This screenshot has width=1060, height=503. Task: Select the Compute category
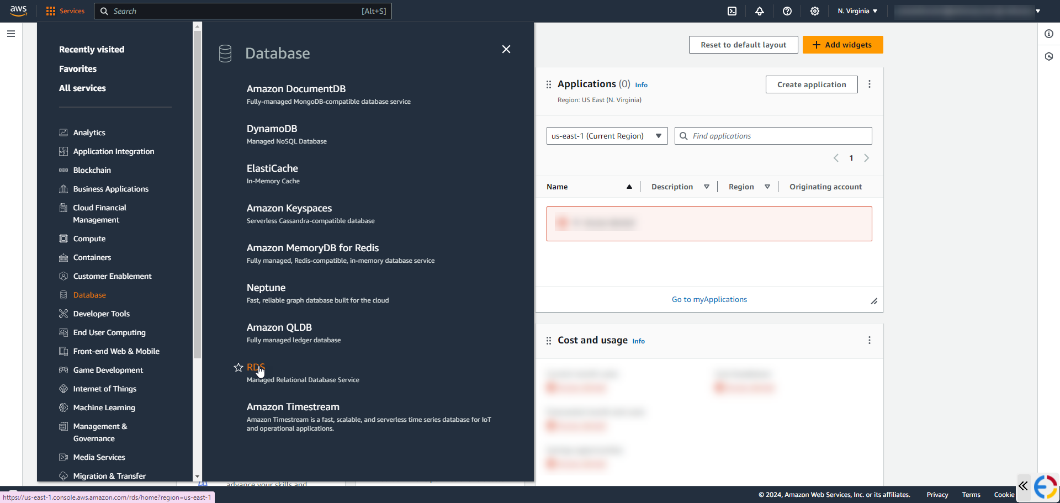coord(89,239)
